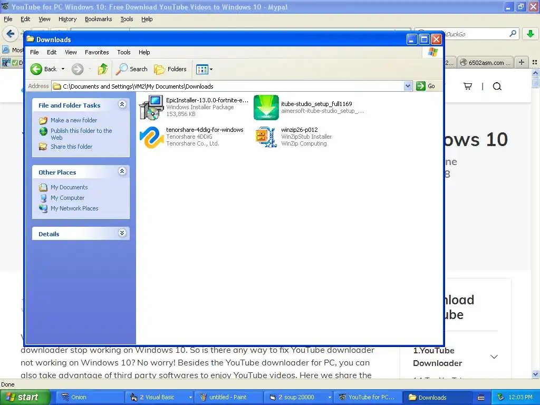Click Make a new folder link
540x405 pixels.
point(74,120)
